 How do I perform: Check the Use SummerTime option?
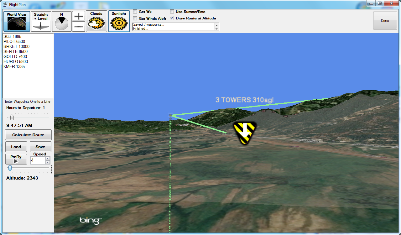[x=172, y=12]
